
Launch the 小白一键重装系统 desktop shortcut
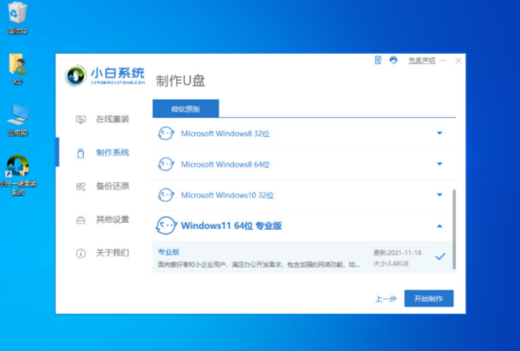[18, 175]
